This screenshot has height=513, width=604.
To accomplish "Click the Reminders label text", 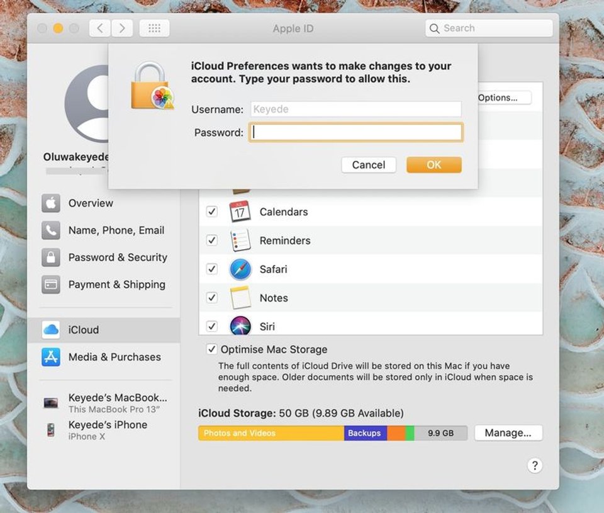I will point(285,240).
